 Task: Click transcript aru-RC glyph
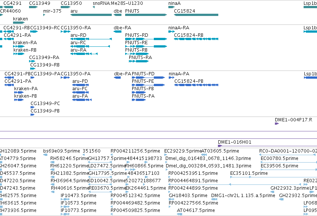[x=90, y=46]
